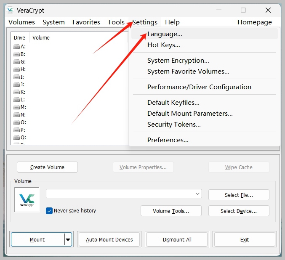Viewport: 285px width, 260px height.
Task: Click the Homepage link in the menu bar
Action: point(254,22)
